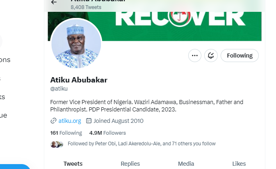The height and width of the screenshot is (169, 276).
Task: Show followers you know, including Peter Obi
Action: pyautogui.click(x=141, y=144)
